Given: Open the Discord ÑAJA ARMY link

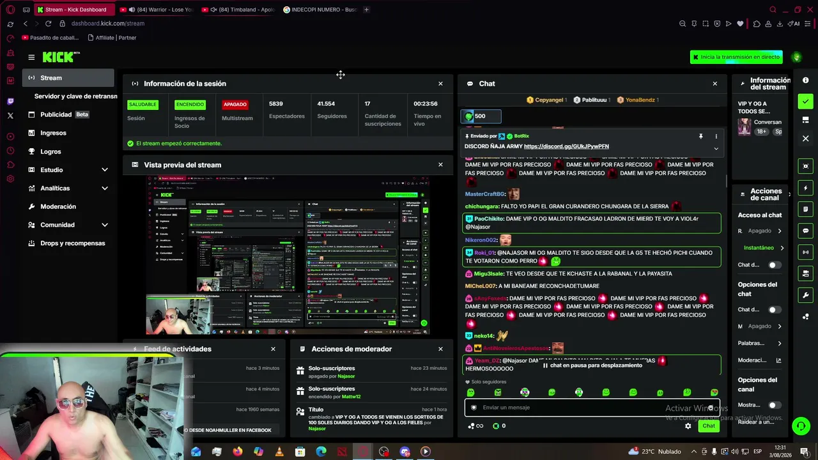Looking at the screenshot, I should (x=566, y=146).
